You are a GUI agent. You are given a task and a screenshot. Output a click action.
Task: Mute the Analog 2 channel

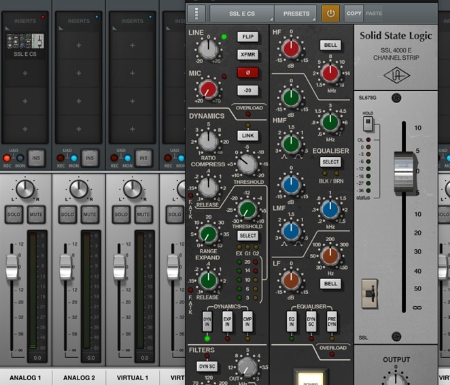[90, 215]
